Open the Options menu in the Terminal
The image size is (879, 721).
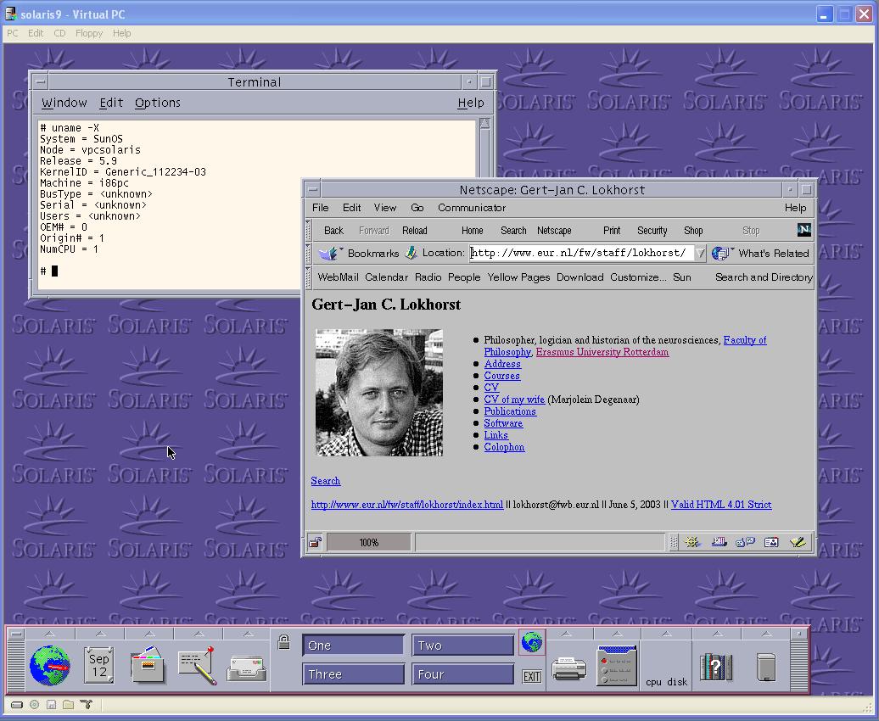(x=158, y=103)
